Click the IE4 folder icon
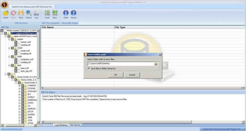 coord(26,94)
